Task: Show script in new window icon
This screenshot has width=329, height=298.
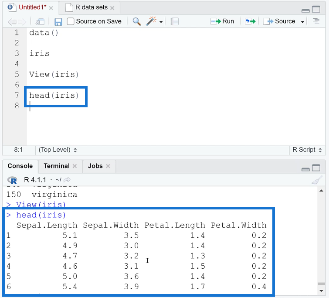Action: (40, 21)
